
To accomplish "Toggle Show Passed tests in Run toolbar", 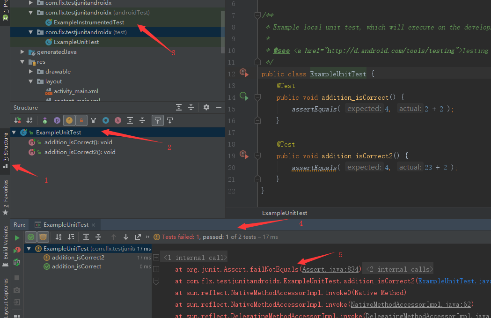I will coord(31,237).
